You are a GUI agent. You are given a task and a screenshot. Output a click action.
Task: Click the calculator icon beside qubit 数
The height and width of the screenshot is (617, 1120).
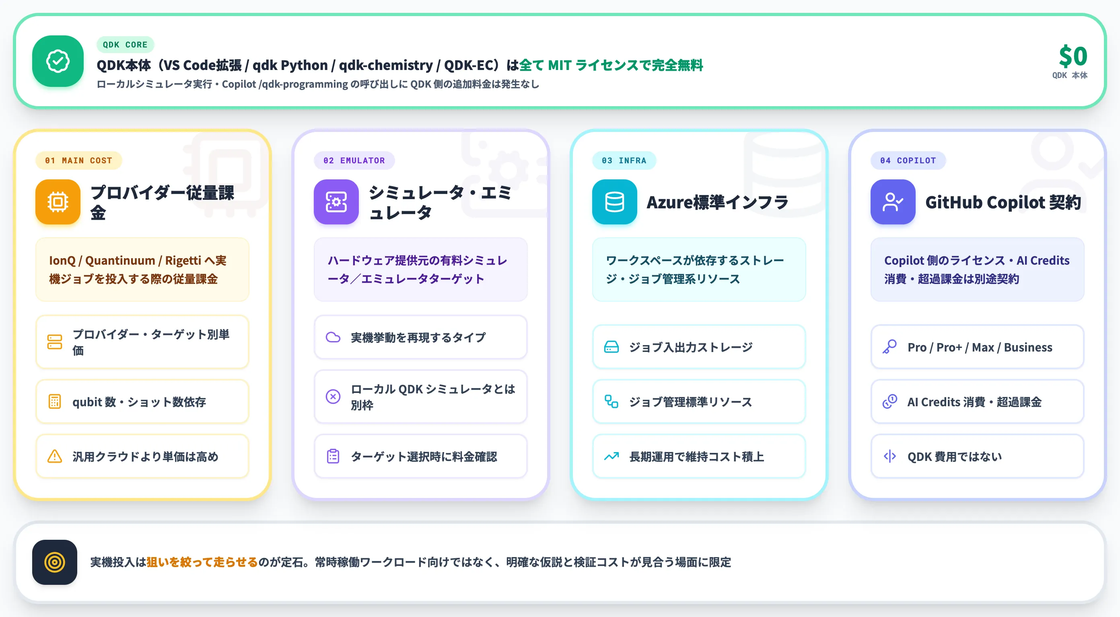click(x=55, y=401)
